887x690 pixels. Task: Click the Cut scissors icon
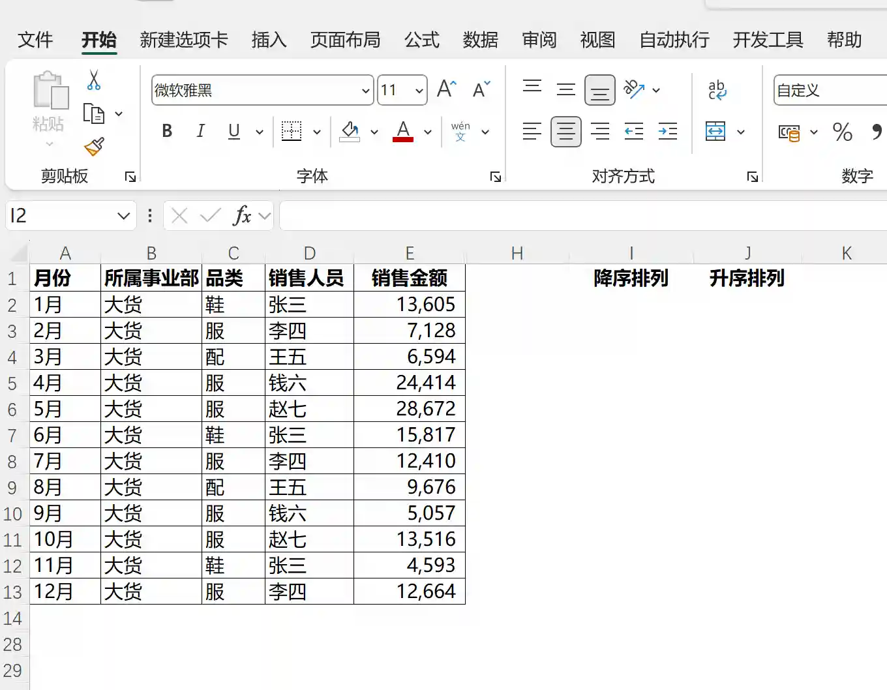pos(94,80)
